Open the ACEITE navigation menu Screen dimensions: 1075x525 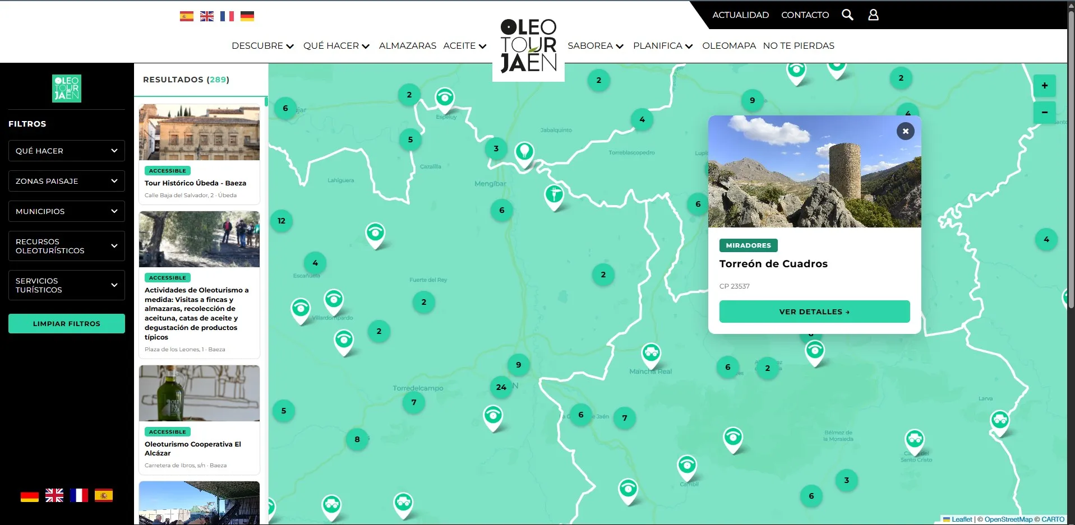(x=465, y=46)
